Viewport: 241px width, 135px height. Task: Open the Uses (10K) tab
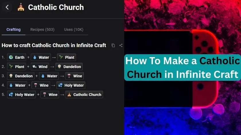coord(74,29)
